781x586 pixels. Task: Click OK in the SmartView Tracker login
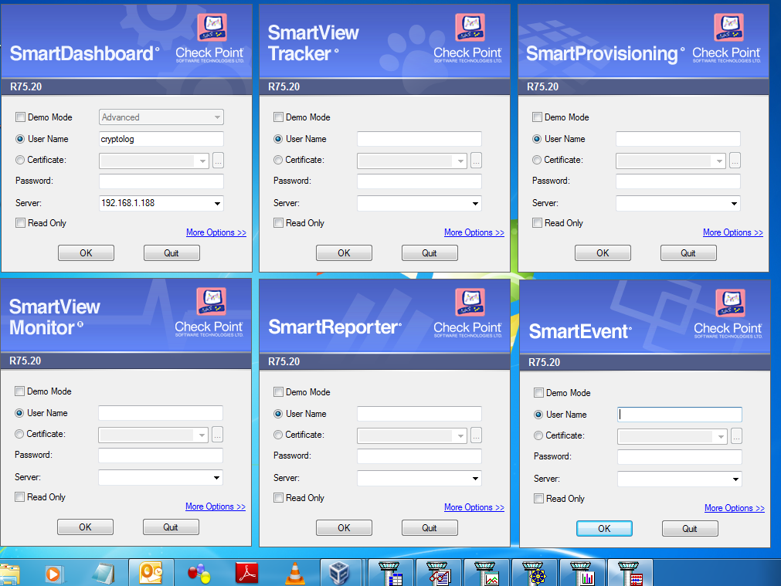tap(345, 253)
